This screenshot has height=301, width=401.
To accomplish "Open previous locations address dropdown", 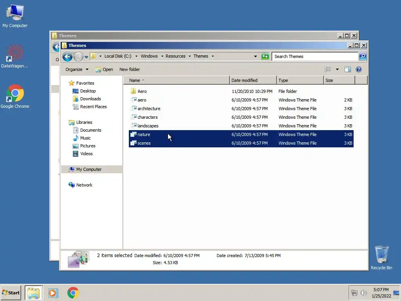I will pyautogui.click(x=255, y=56).
